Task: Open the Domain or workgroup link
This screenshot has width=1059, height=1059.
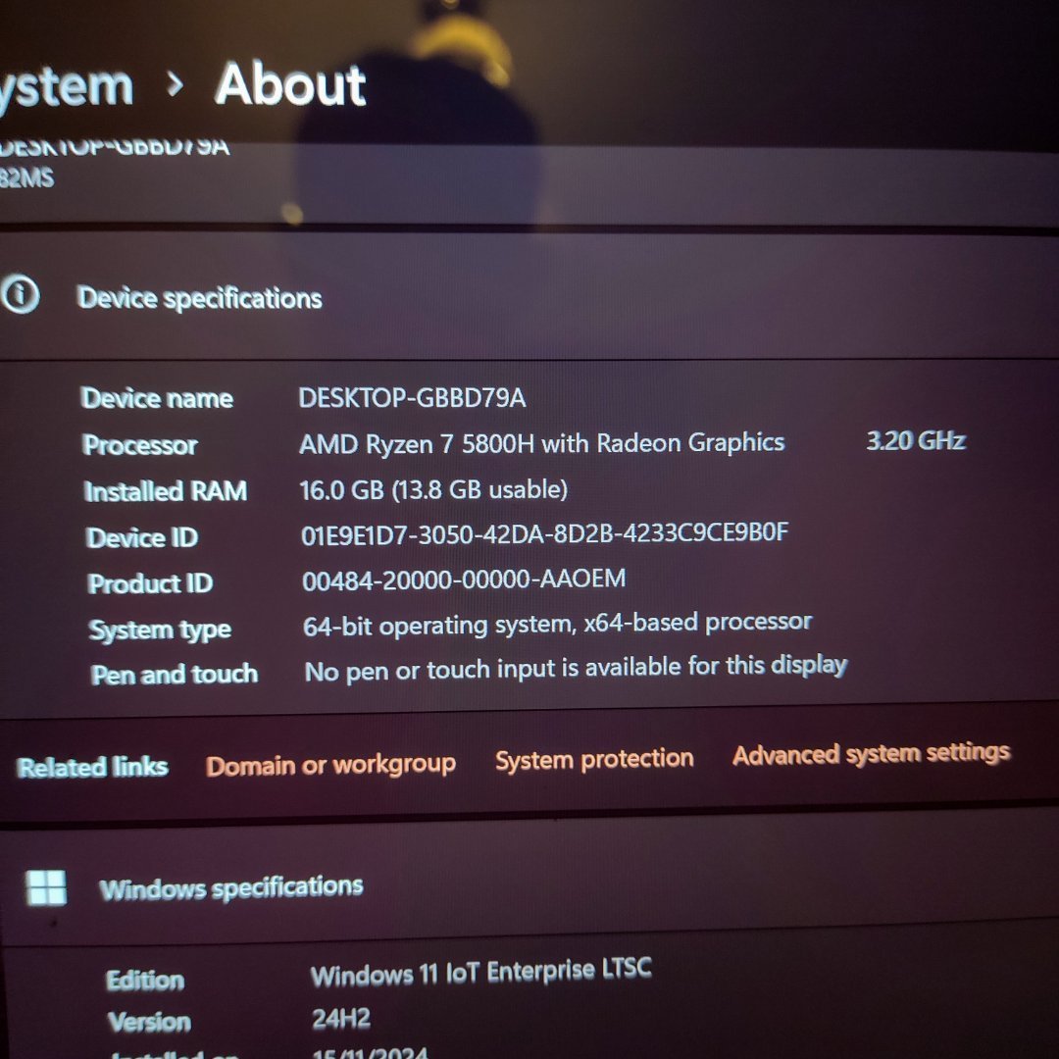Action: pyautogui.click(x=331, y=765)
